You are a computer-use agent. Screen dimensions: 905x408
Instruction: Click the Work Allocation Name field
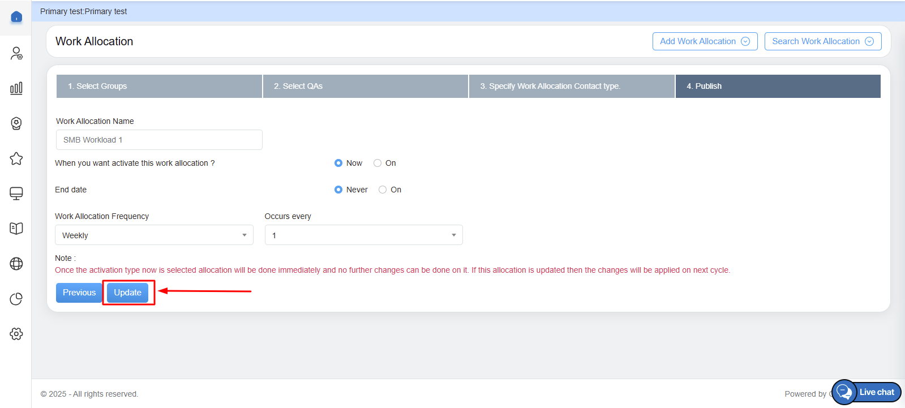coord(159,140)
